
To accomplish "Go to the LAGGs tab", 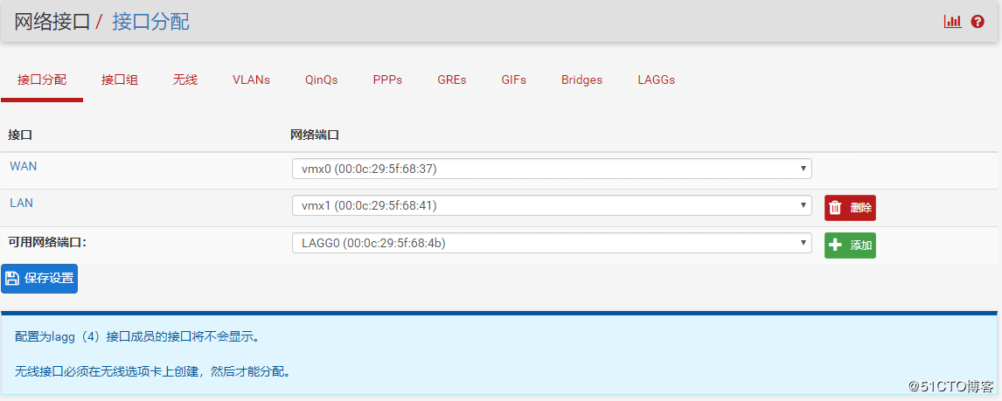I will (656, 80).
